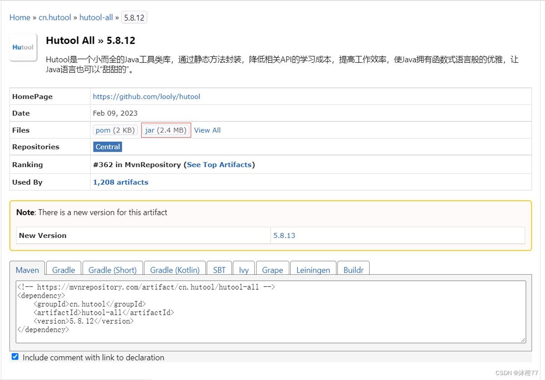
Task: Download the pom (2 KB) file
Action: click(115, 130)
